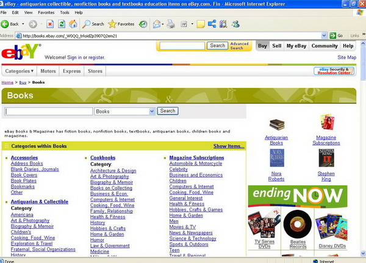This screenshot has height=263, width=366.
Task: Open the Edit menu
Action: (15, 13)
